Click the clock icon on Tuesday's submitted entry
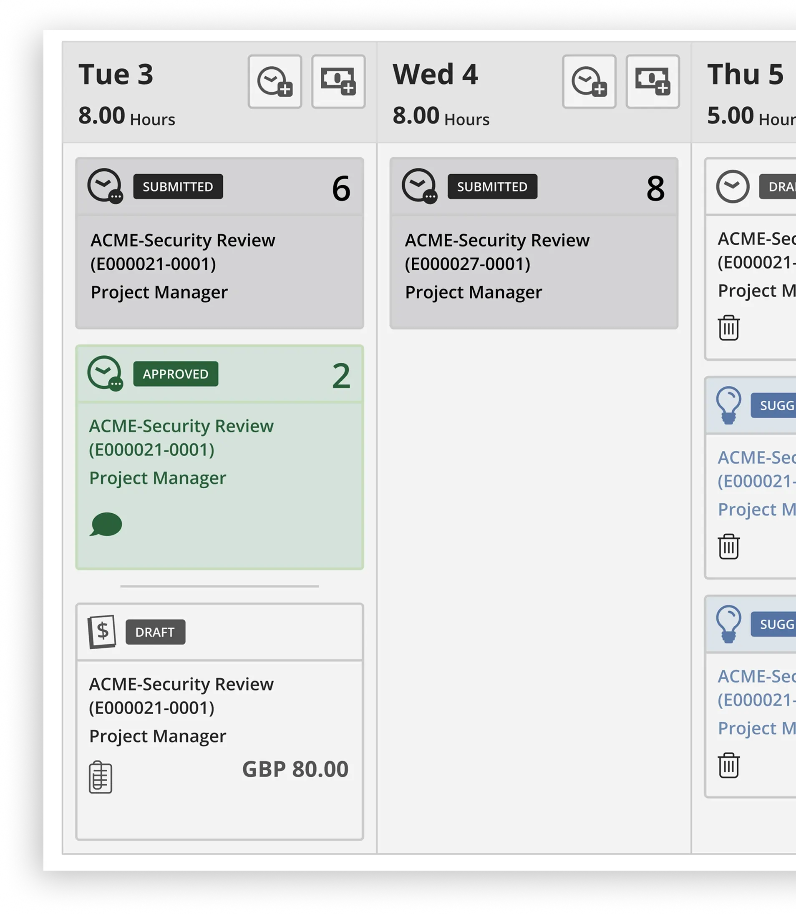The image size is (796, 914). click(105, 187)
